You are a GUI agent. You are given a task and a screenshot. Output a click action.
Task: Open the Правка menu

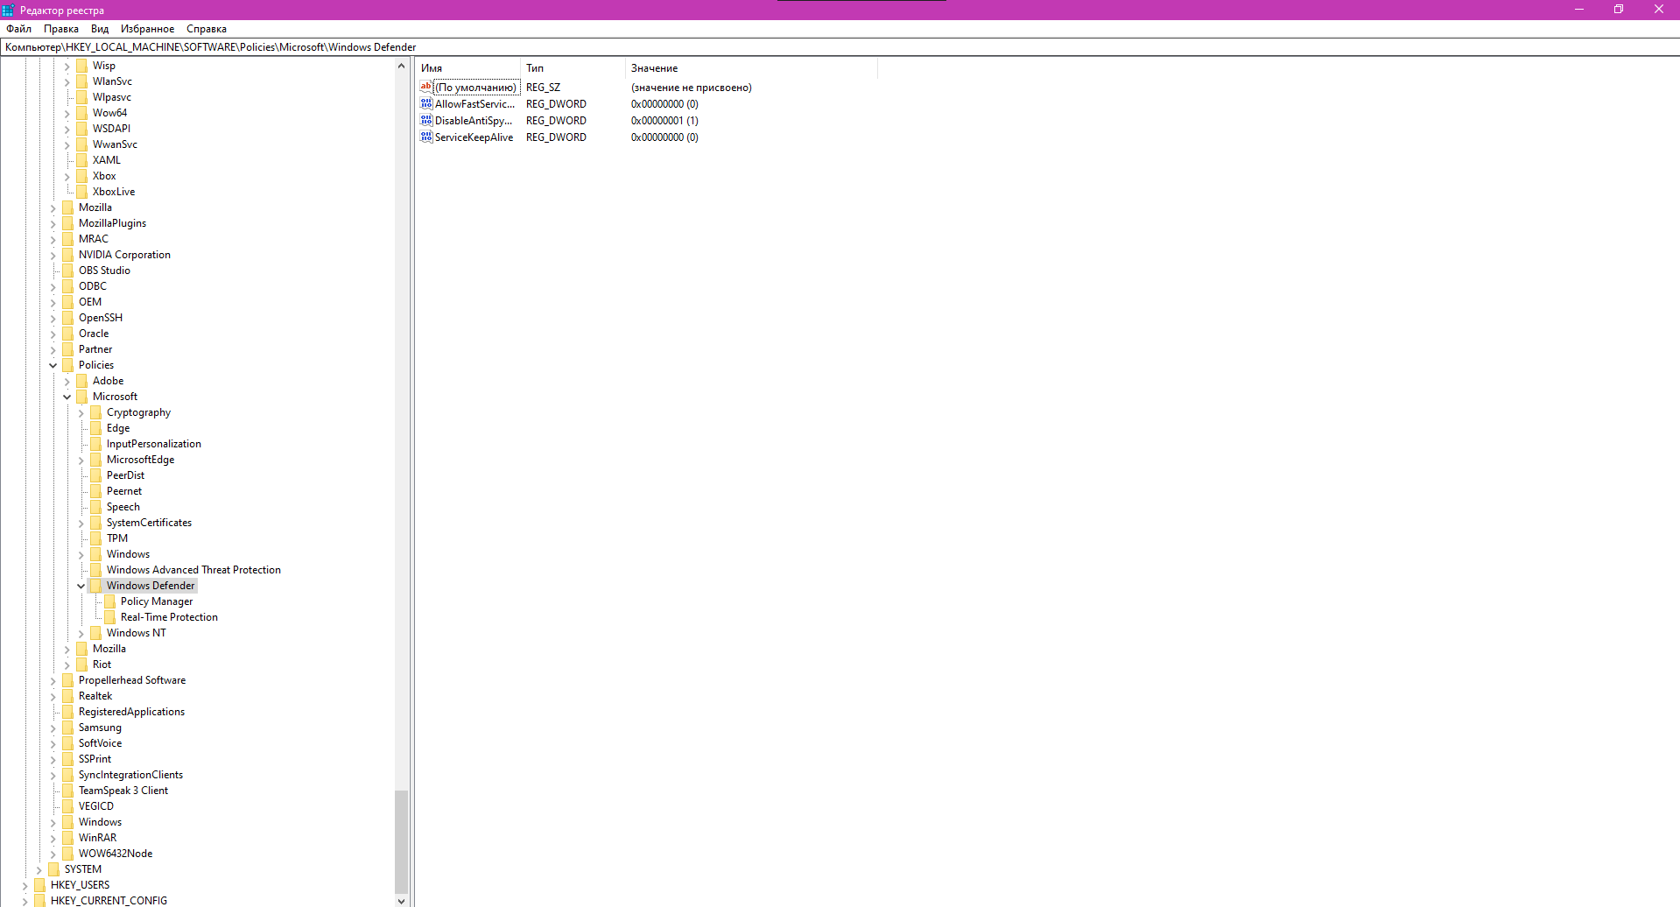tap(61, 29)
